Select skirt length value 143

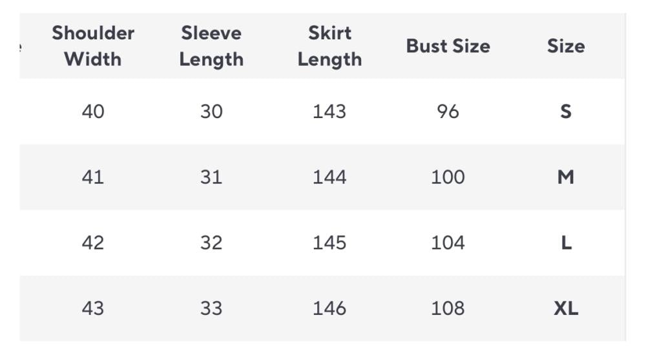point(329,112)
